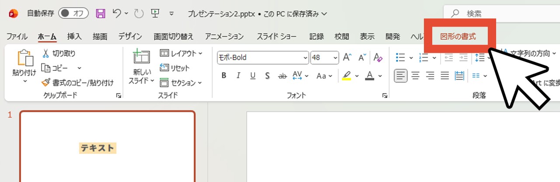
Task: Open the セクション dropdown
Action: [x=181, y=82]
